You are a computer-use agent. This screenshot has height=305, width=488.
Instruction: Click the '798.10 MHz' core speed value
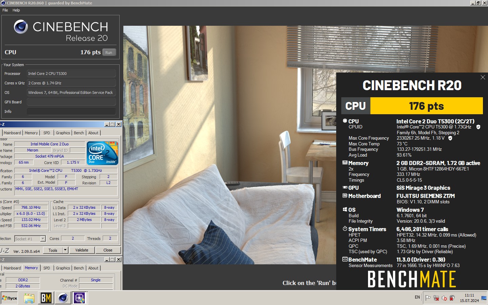[x=31, y=207]
